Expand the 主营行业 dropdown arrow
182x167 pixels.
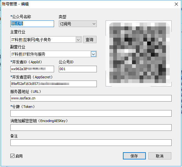pyautogui.click(x=78, y=40)
